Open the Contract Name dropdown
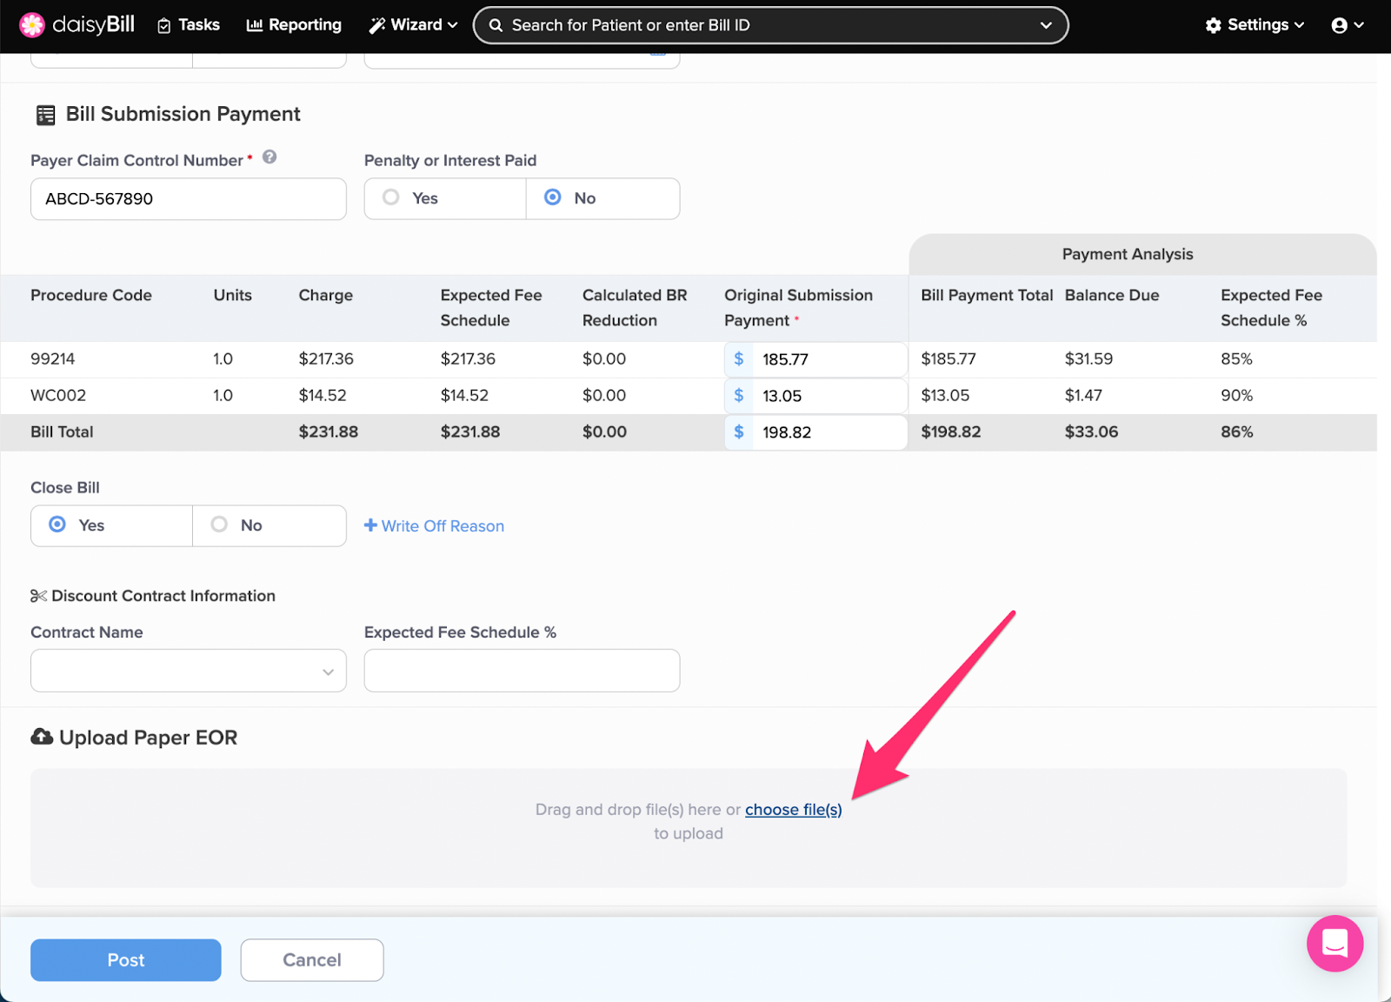1391x1002 pixels. point(188,671)
